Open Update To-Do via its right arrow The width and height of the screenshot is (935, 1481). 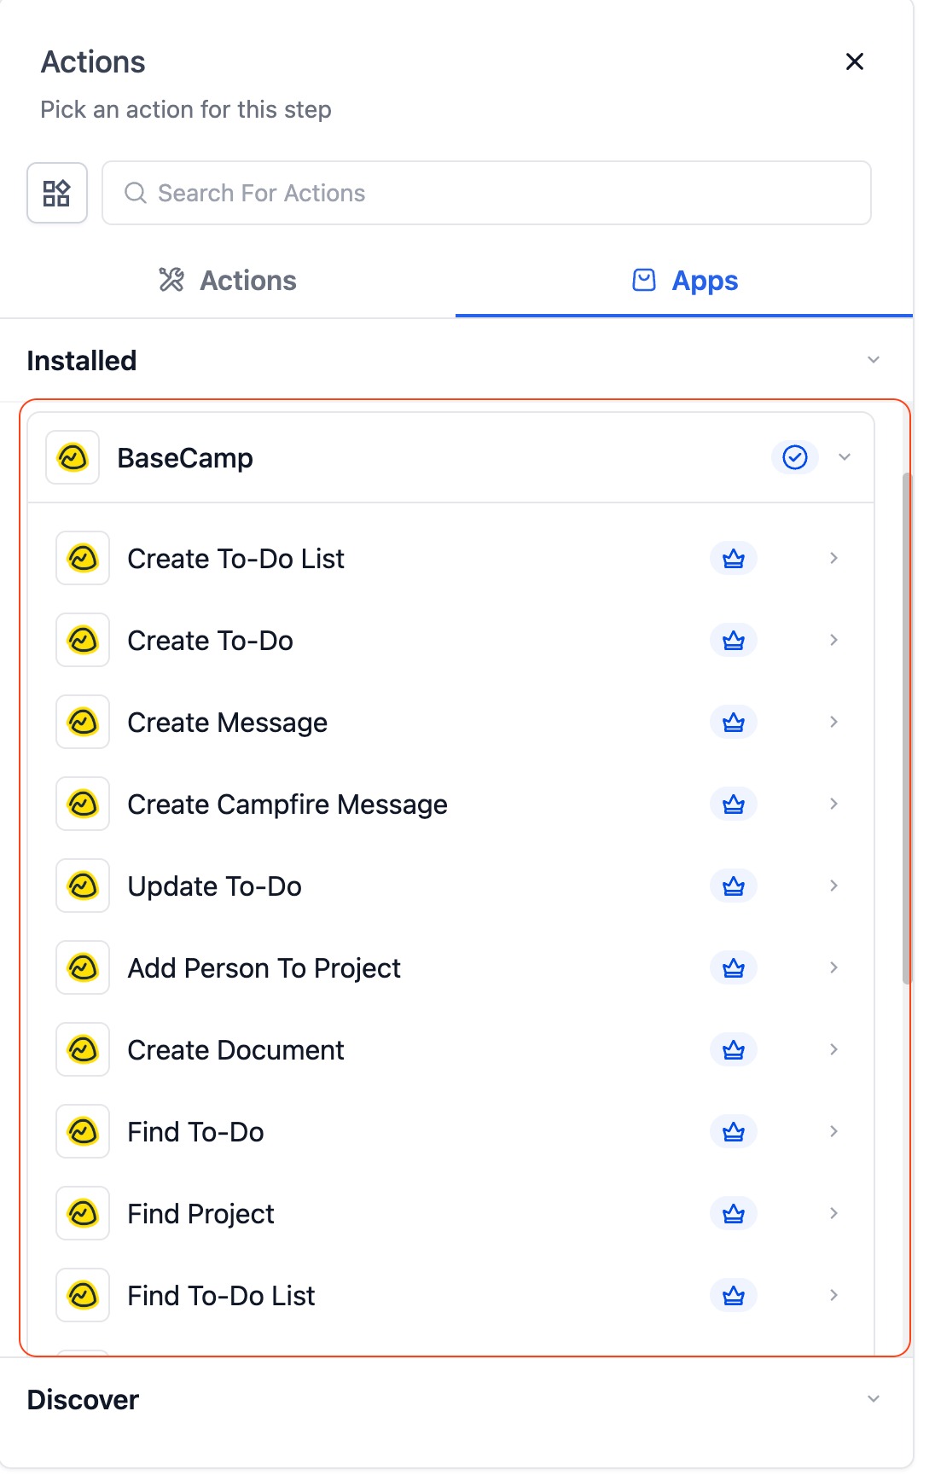(833, 886)
